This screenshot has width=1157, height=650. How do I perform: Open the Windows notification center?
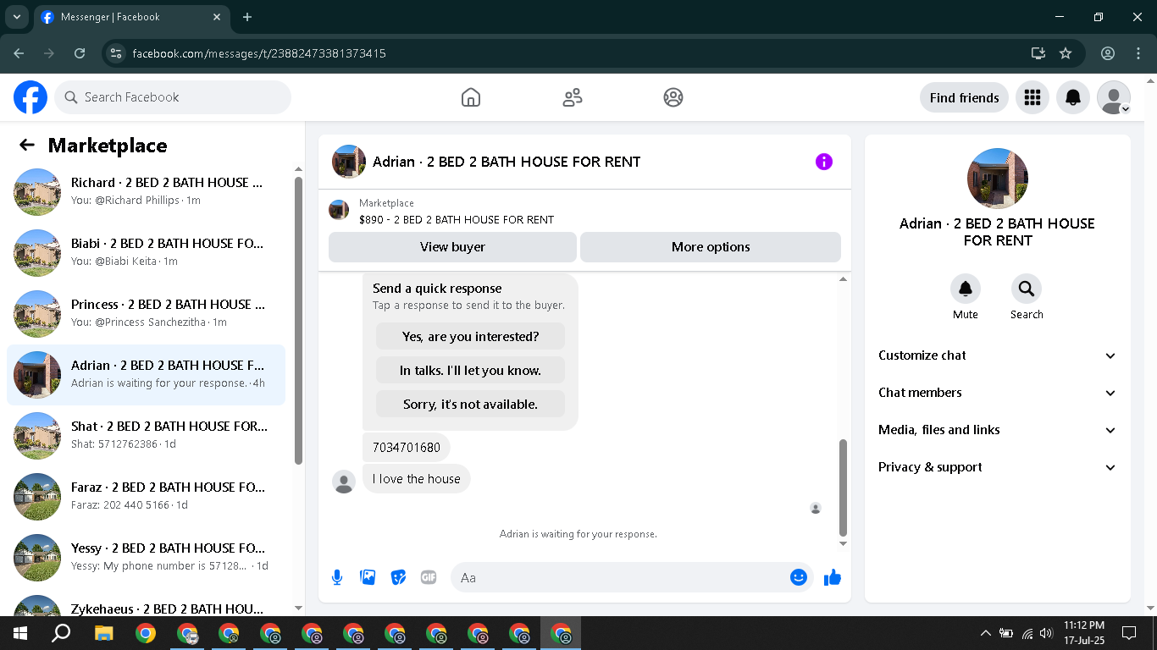(x=1129, y=633)
